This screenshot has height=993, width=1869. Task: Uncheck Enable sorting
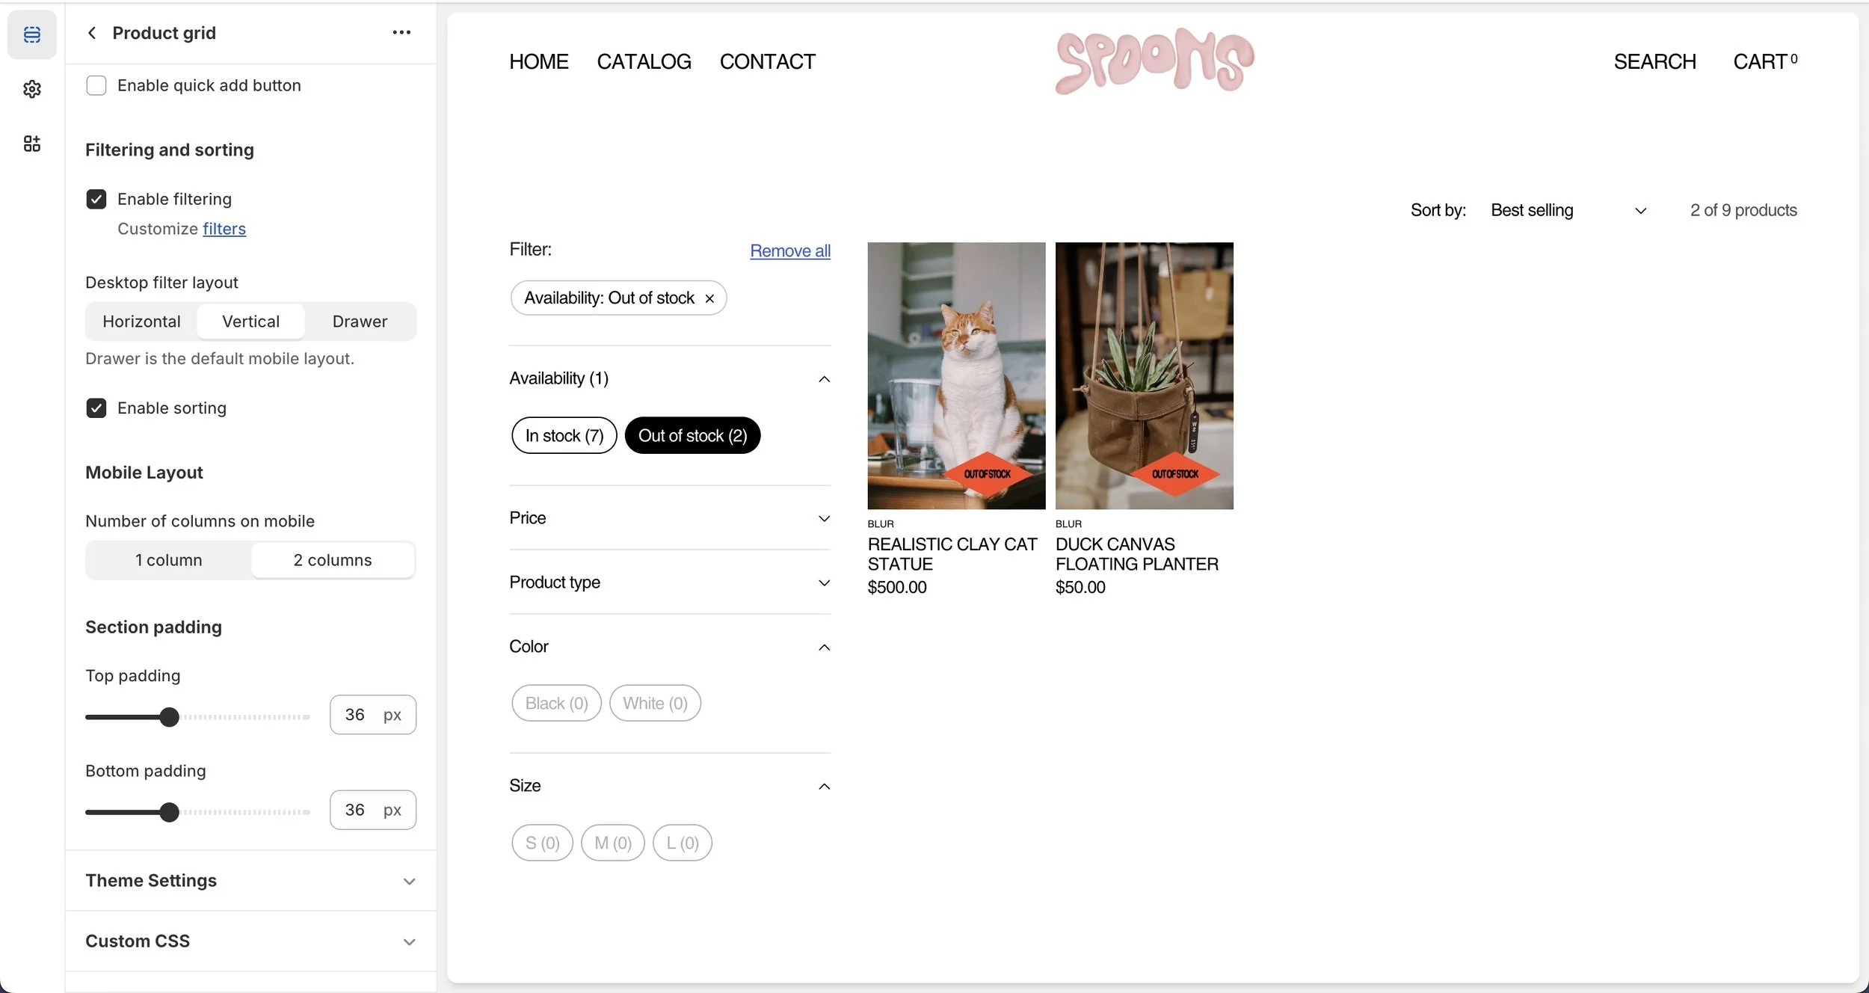96,408
